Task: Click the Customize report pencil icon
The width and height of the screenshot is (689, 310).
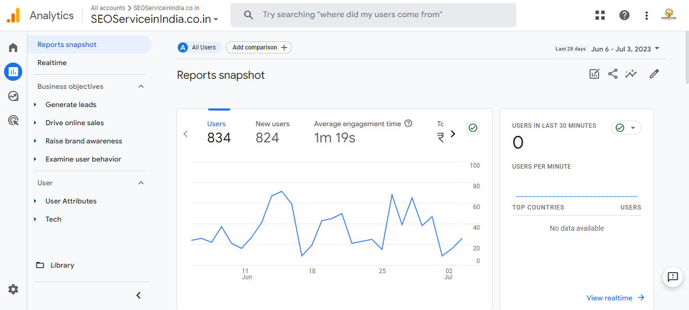Action: 654,74
